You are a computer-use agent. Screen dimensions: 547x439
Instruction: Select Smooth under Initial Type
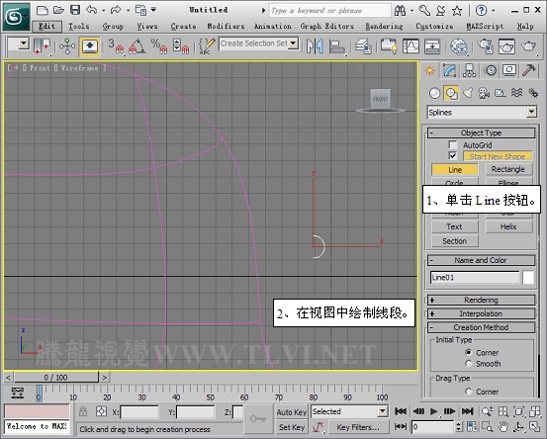(x=468, y=364)
